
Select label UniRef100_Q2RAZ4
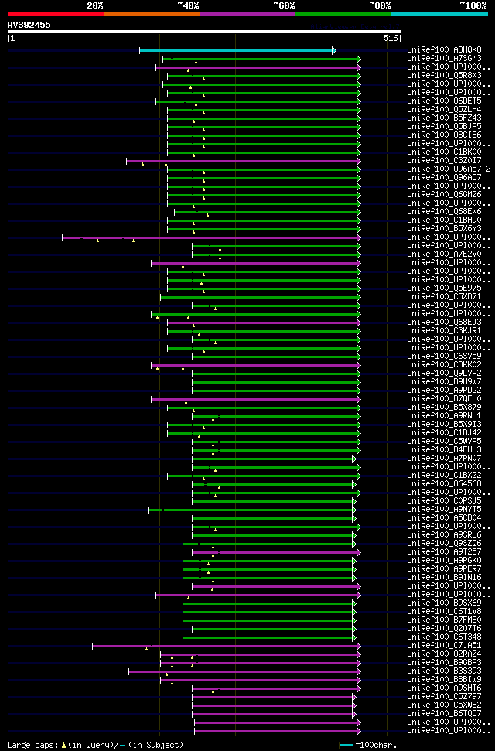click(444, 654)
